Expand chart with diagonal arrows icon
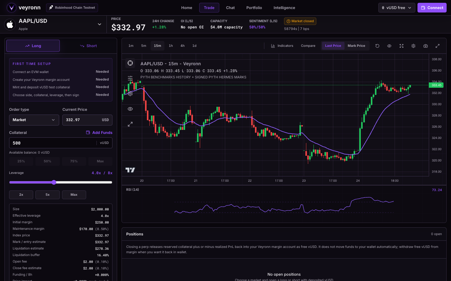The height and width of the screenshot is (281, 451). coord(438,46)
